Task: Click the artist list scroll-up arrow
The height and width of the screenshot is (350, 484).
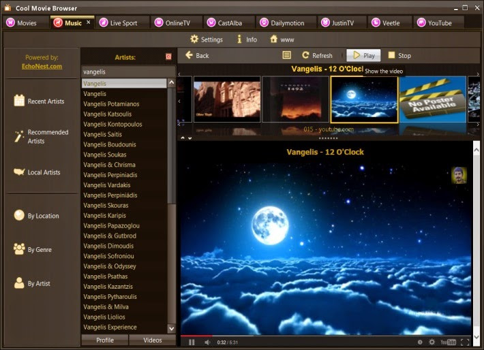Action: [172, 82]
